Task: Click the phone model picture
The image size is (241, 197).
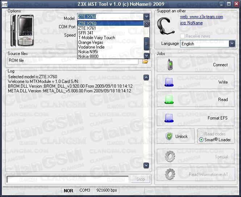Action: click(22, 30)
